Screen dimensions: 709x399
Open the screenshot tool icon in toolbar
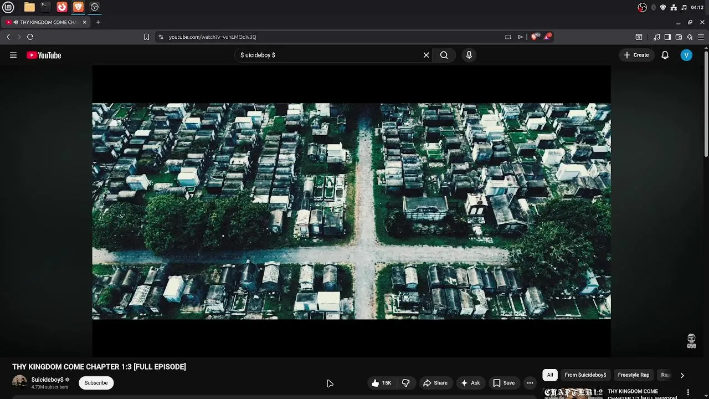tap(639, 37)
